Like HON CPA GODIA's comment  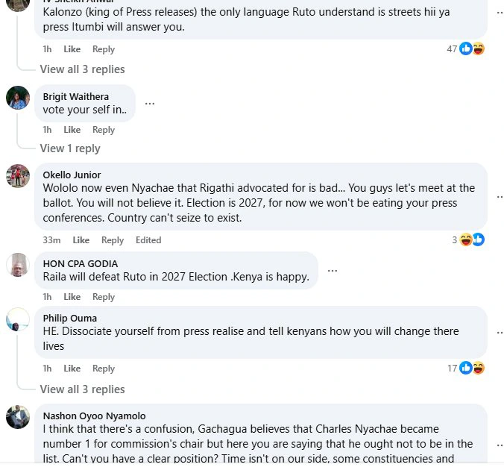point(72,297)
